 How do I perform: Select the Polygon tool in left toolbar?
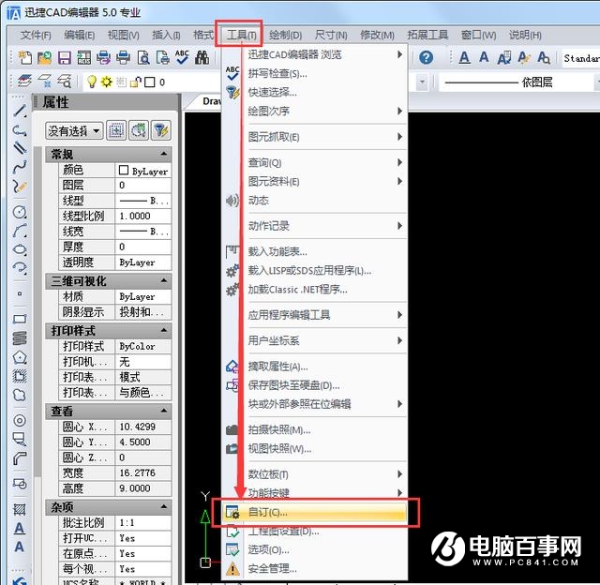20,357
